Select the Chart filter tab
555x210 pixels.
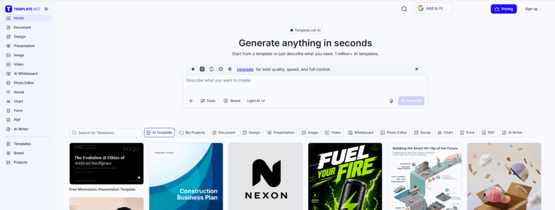coord(446,133)
